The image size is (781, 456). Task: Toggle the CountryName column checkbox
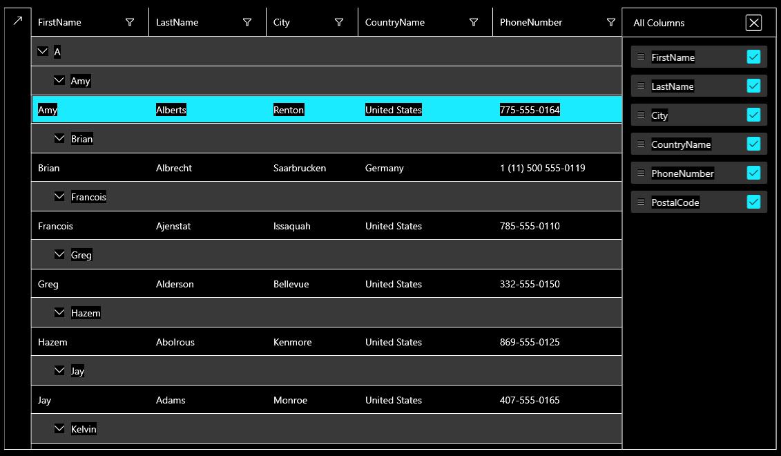point(753,144)
